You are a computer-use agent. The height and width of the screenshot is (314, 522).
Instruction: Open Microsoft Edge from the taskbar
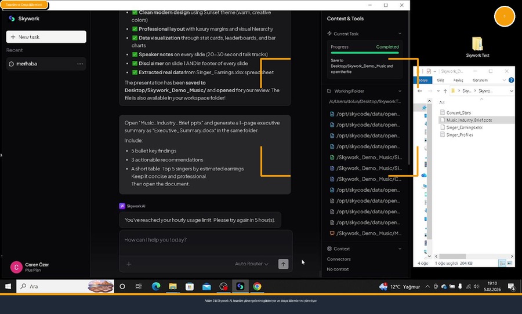[155, 286]
